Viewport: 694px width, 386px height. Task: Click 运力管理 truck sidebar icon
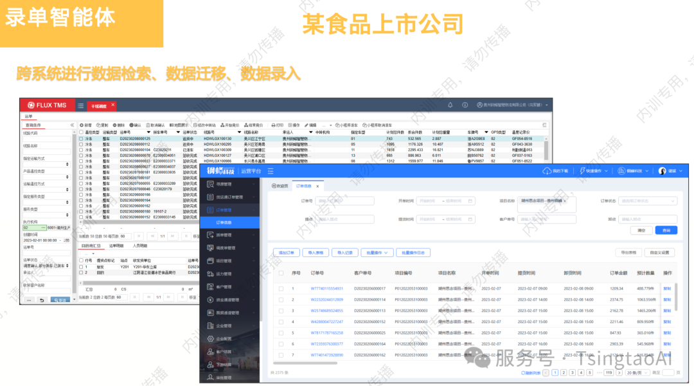(x=210, y=274)
